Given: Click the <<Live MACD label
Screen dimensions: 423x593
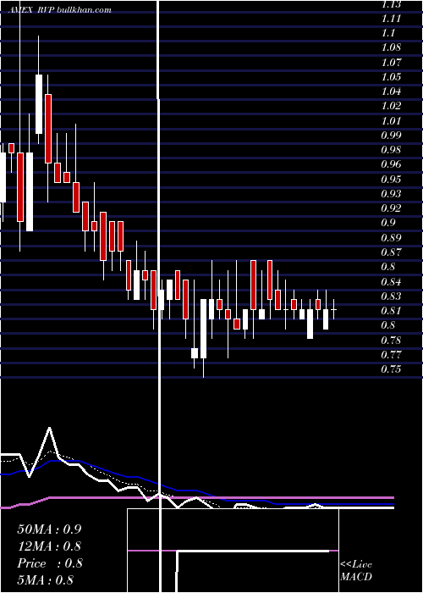Looking at the screenshot, I should [356, 570].
